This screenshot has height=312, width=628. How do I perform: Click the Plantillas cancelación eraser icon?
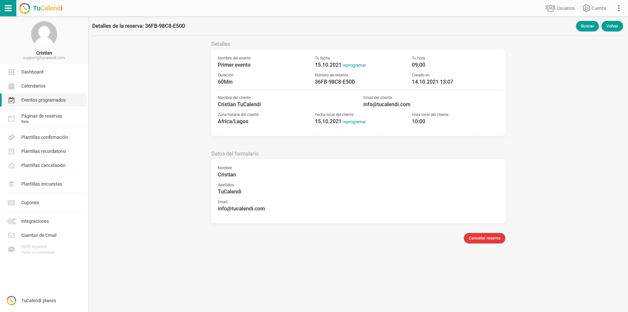coord(11,165)
